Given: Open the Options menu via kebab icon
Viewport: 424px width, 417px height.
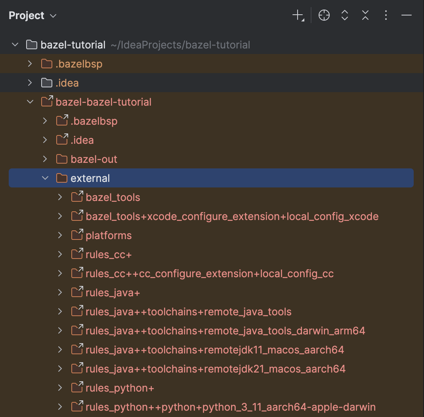Looking at the screenshot, I should pyautogui.click(x=386, y=15).
